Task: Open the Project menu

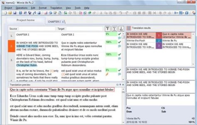Action: point(8,8)
